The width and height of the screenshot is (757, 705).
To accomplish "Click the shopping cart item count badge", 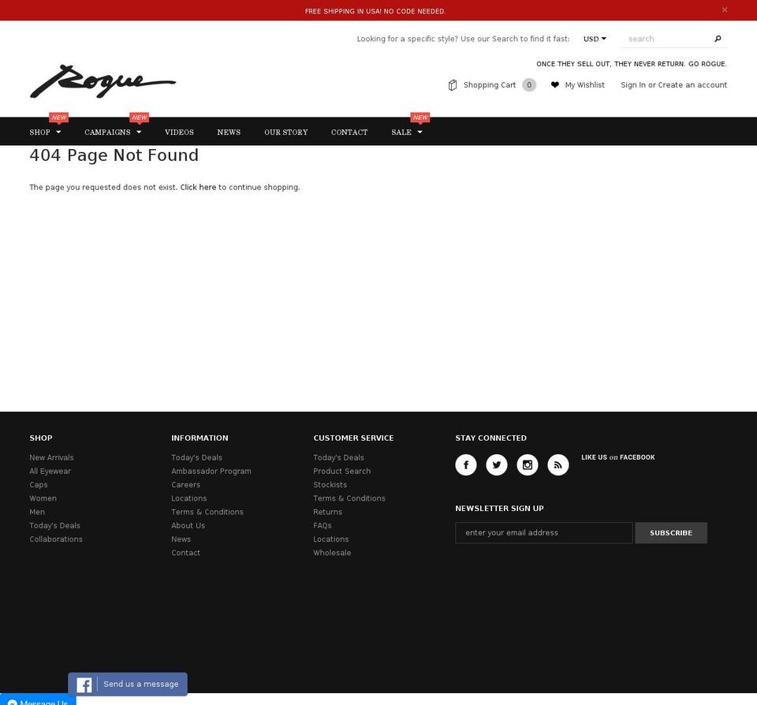I will point(529,85).
